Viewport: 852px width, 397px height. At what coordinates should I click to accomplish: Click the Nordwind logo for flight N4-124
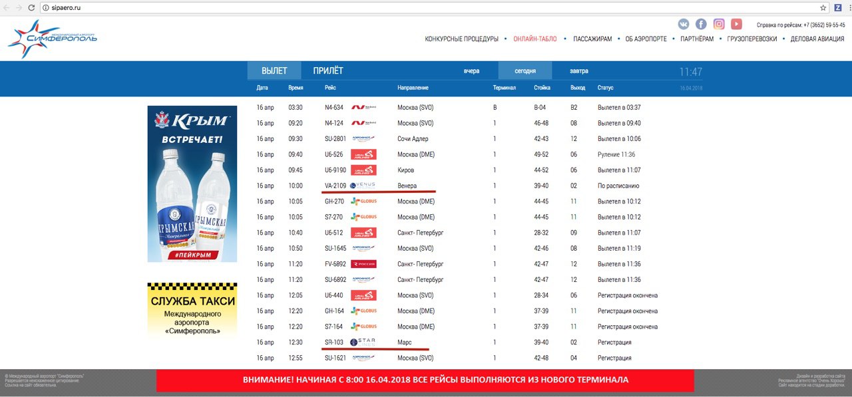[363, 123]
